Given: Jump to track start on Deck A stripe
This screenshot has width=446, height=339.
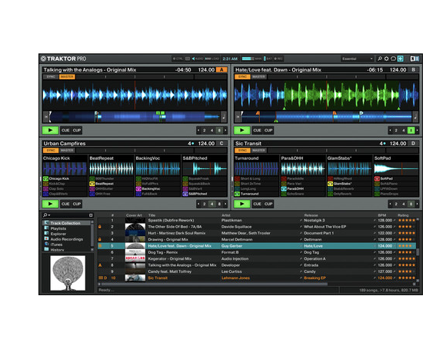Looking at the screenshot, I should tap(46, 117).
